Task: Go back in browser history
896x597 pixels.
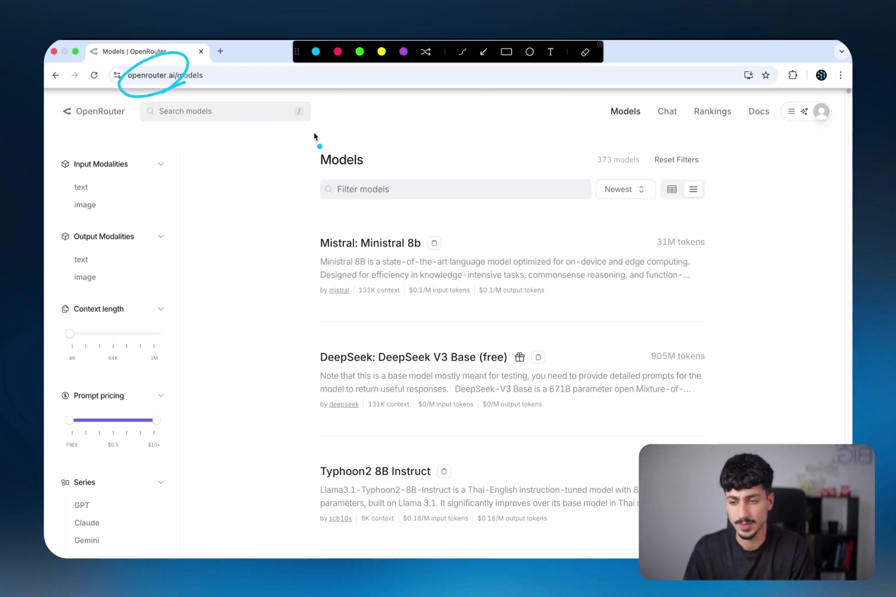Action: 55,75
